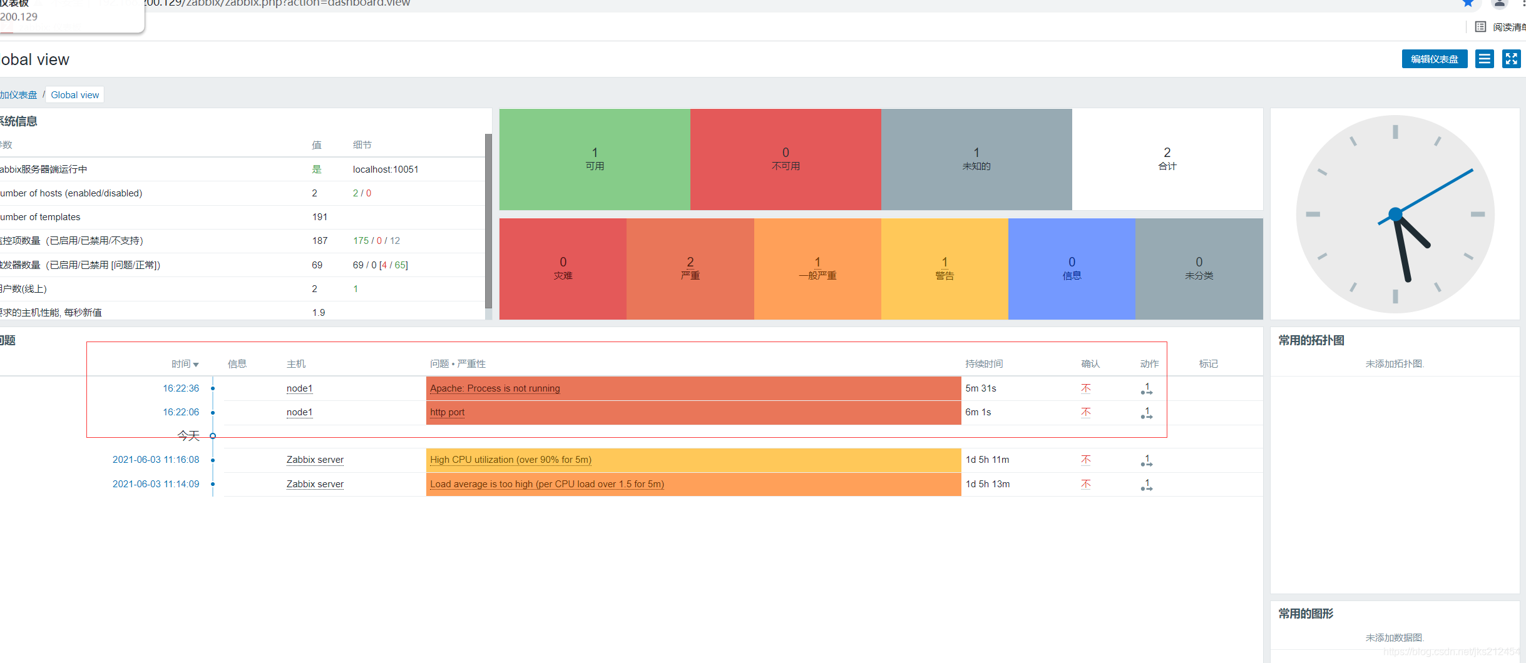Open node1 host menu in Apache row
The width and height of the screenshot is (1526, 663).
click(x=299, y=388)
